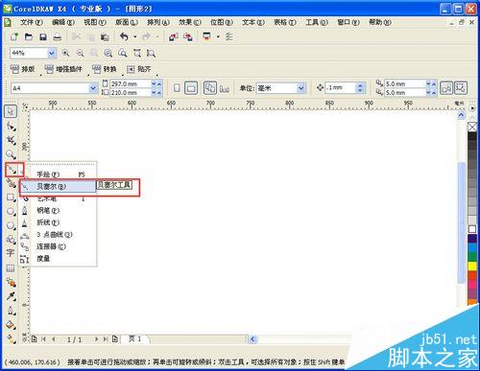Open the 毫米 units dropdown
The height and width of the screenshot is (371, 480).
[x=300, y=88]
